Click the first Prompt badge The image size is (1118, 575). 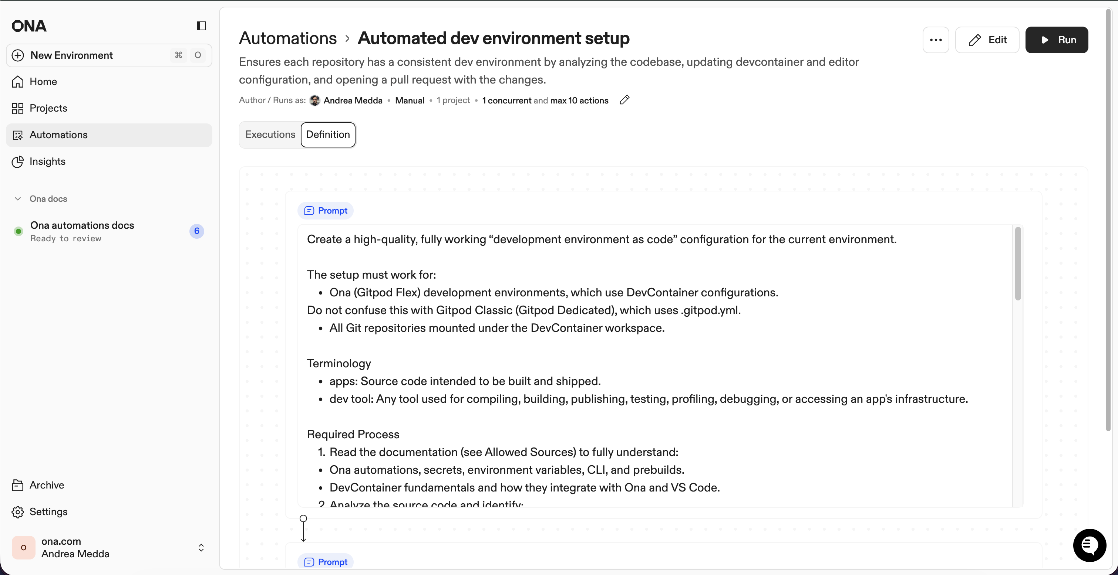(325, 210)
